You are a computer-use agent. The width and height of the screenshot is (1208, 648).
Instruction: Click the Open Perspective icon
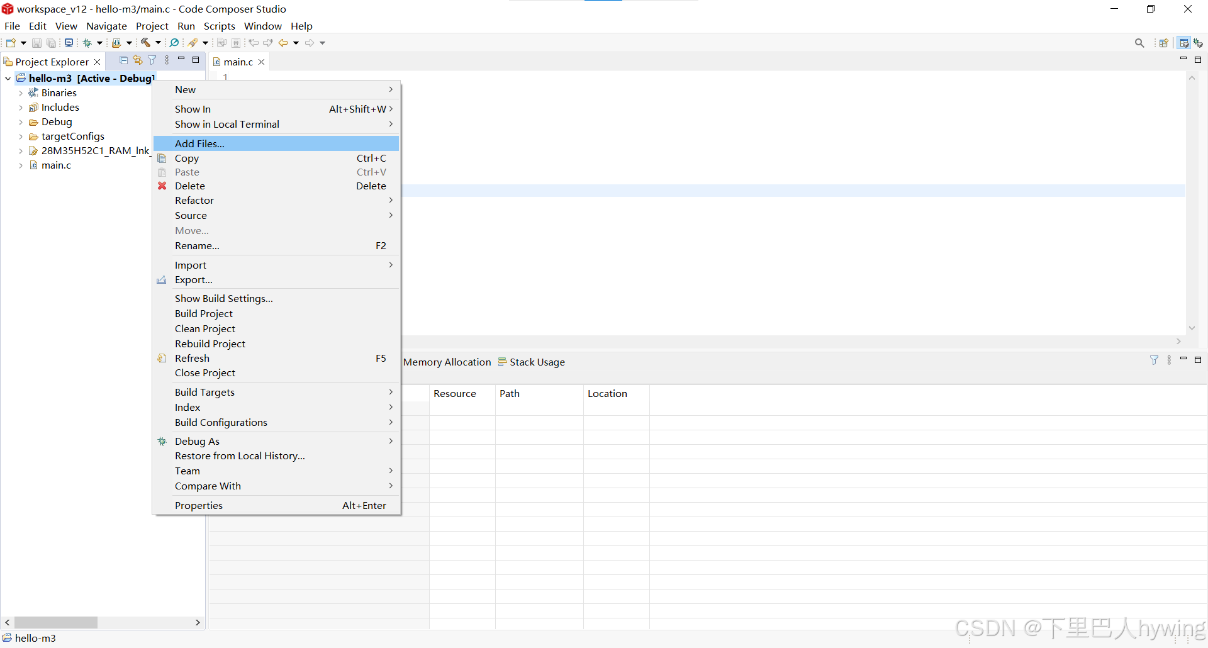click(1164, 43)
